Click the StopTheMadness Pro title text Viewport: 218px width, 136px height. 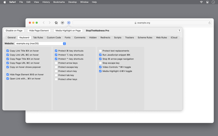pyautogui.click(x=97, y=30)
